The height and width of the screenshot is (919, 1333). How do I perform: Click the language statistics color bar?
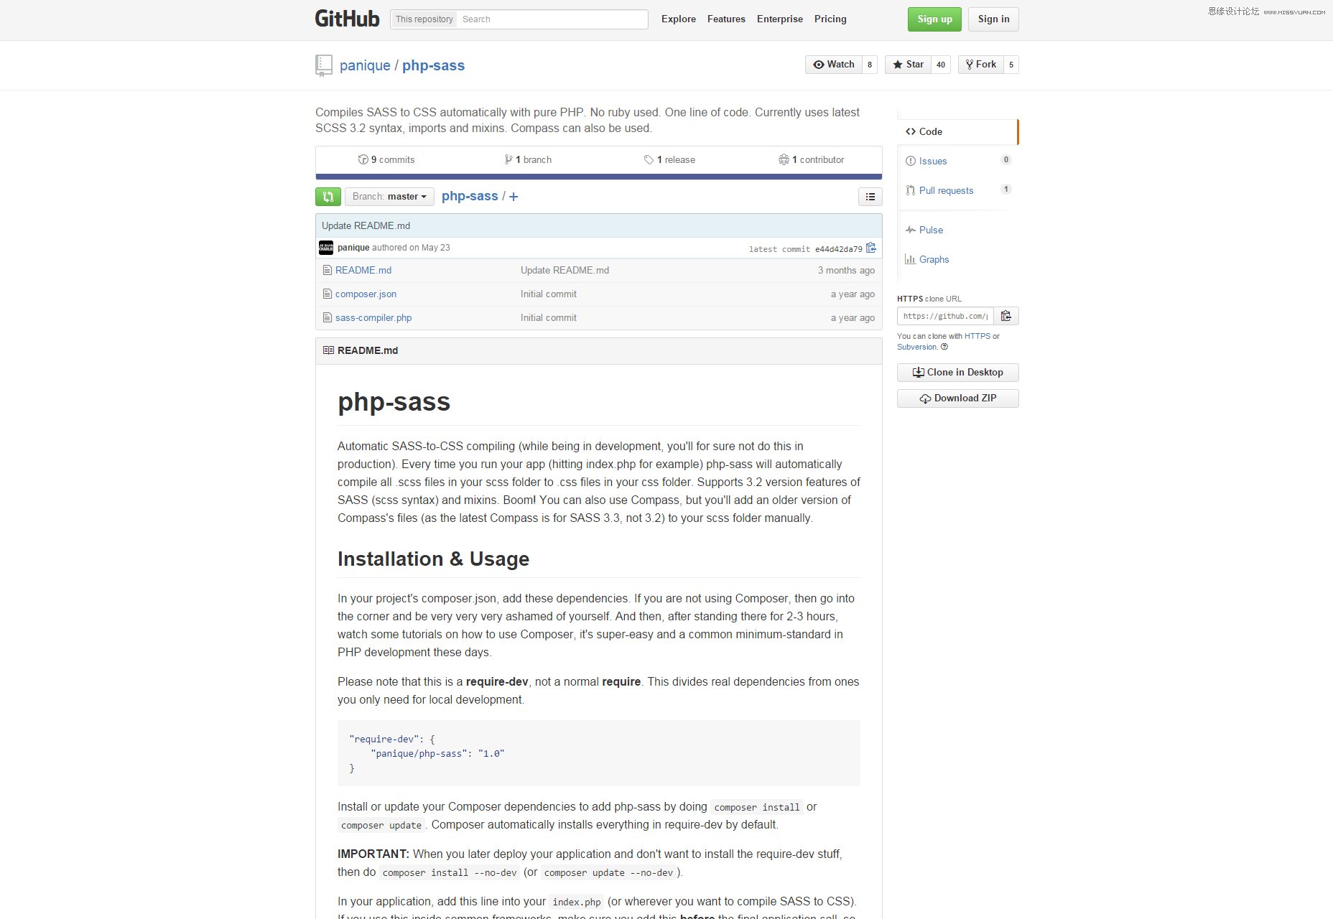[599, 177]
